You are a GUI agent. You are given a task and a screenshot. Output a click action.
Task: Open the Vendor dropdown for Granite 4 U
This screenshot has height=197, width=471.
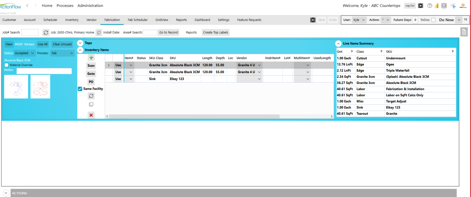[x=259, y=65]
